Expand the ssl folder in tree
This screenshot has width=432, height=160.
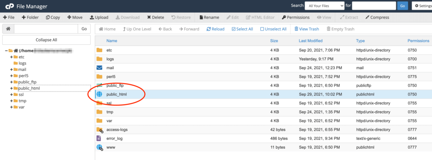pyautogui.click(x=11, y=95)
